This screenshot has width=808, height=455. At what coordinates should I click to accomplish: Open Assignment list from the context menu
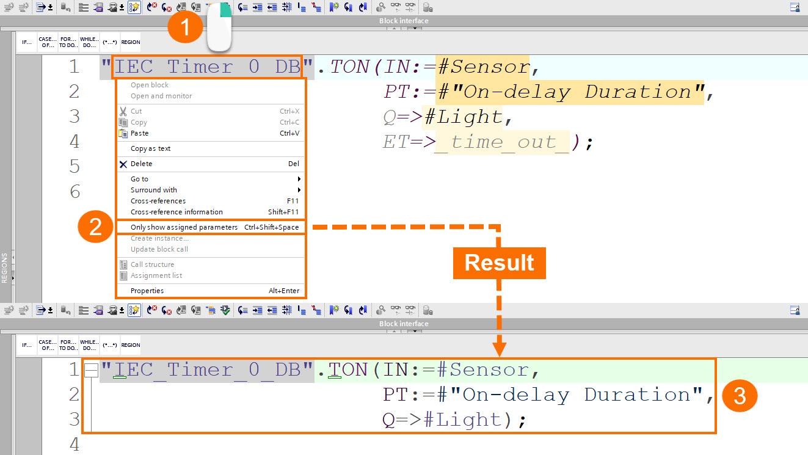(x=210, y=275)
